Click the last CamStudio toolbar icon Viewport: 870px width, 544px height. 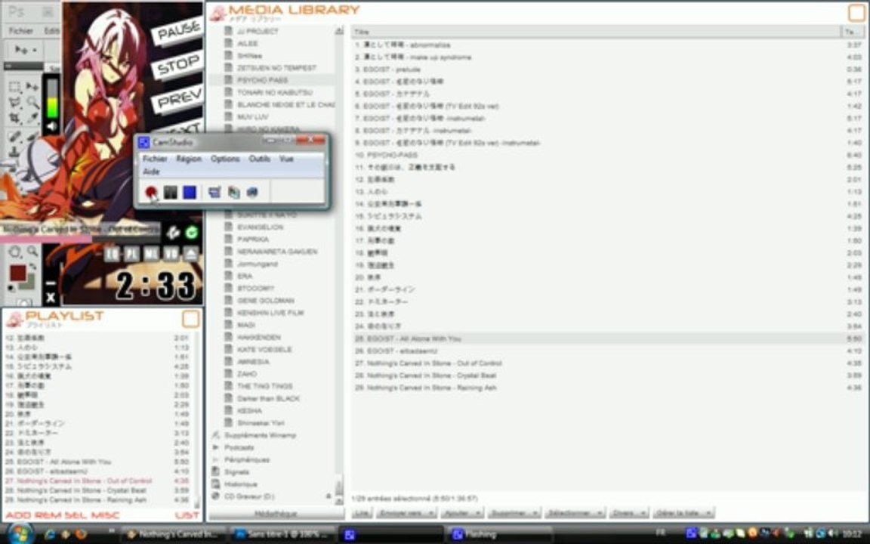252,192
